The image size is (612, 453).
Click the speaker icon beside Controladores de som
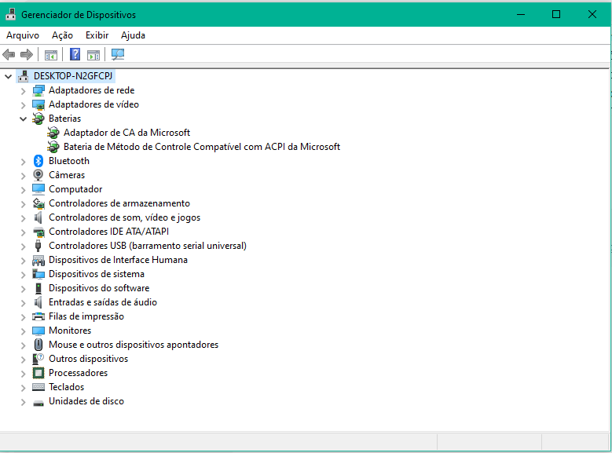(38, 217)
